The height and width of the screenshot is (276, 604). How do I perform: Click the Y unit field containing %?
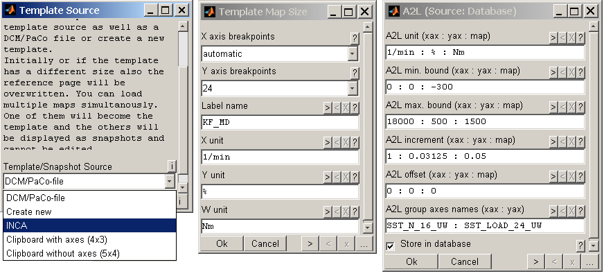280,192
